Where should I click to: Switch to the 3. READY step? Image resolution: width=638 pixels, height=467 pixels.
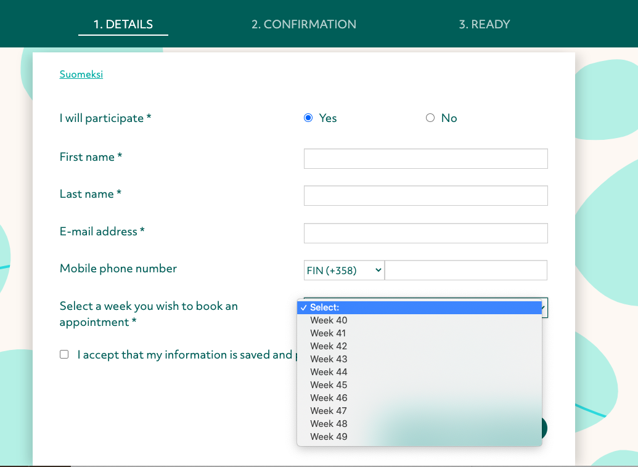coord(484,25)
